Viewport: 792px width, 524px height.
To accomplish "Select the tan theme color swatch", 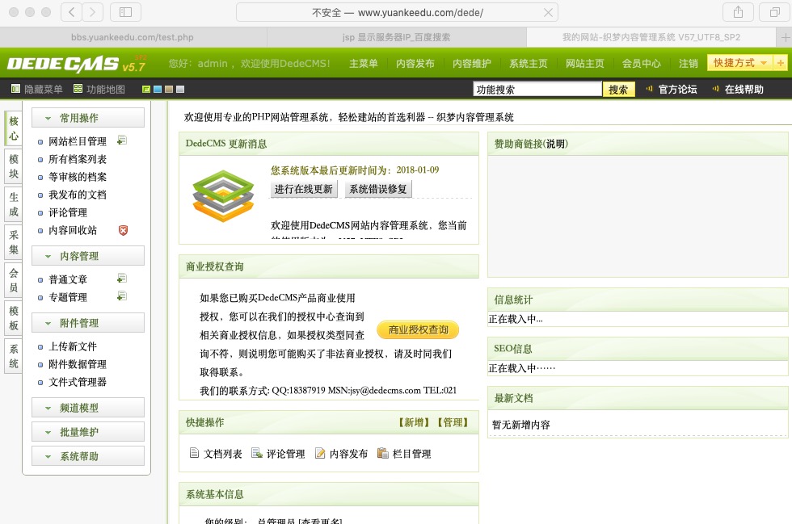I will tap(169, 90).
